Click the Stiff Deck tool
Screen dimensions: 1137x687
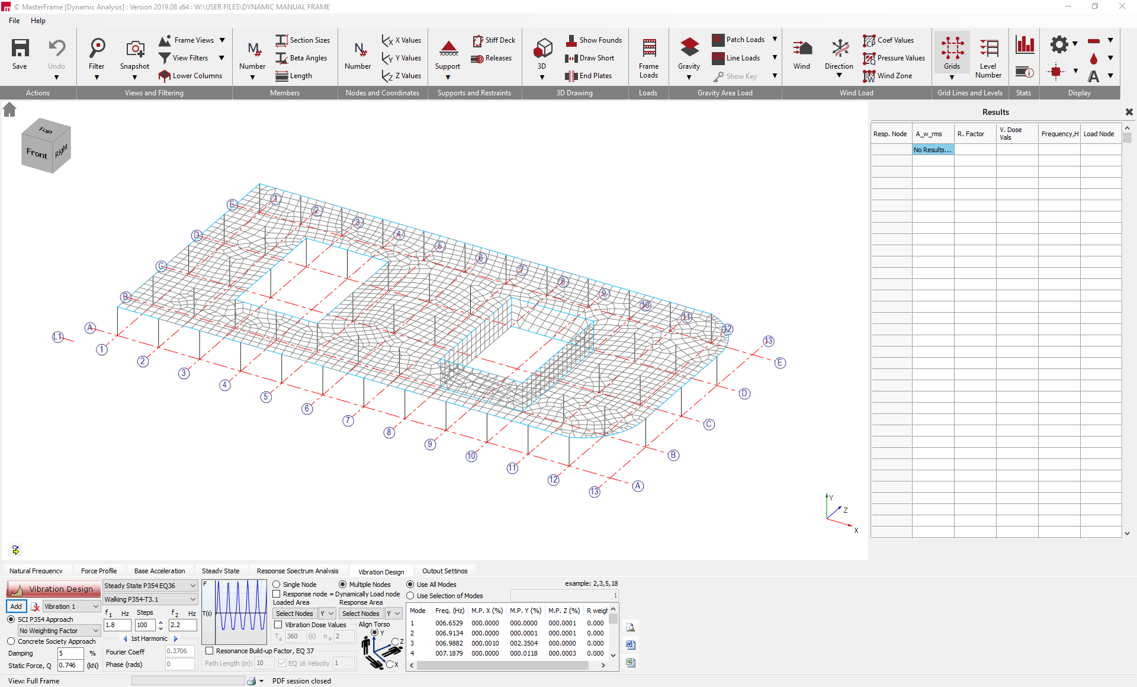[494, 40]
